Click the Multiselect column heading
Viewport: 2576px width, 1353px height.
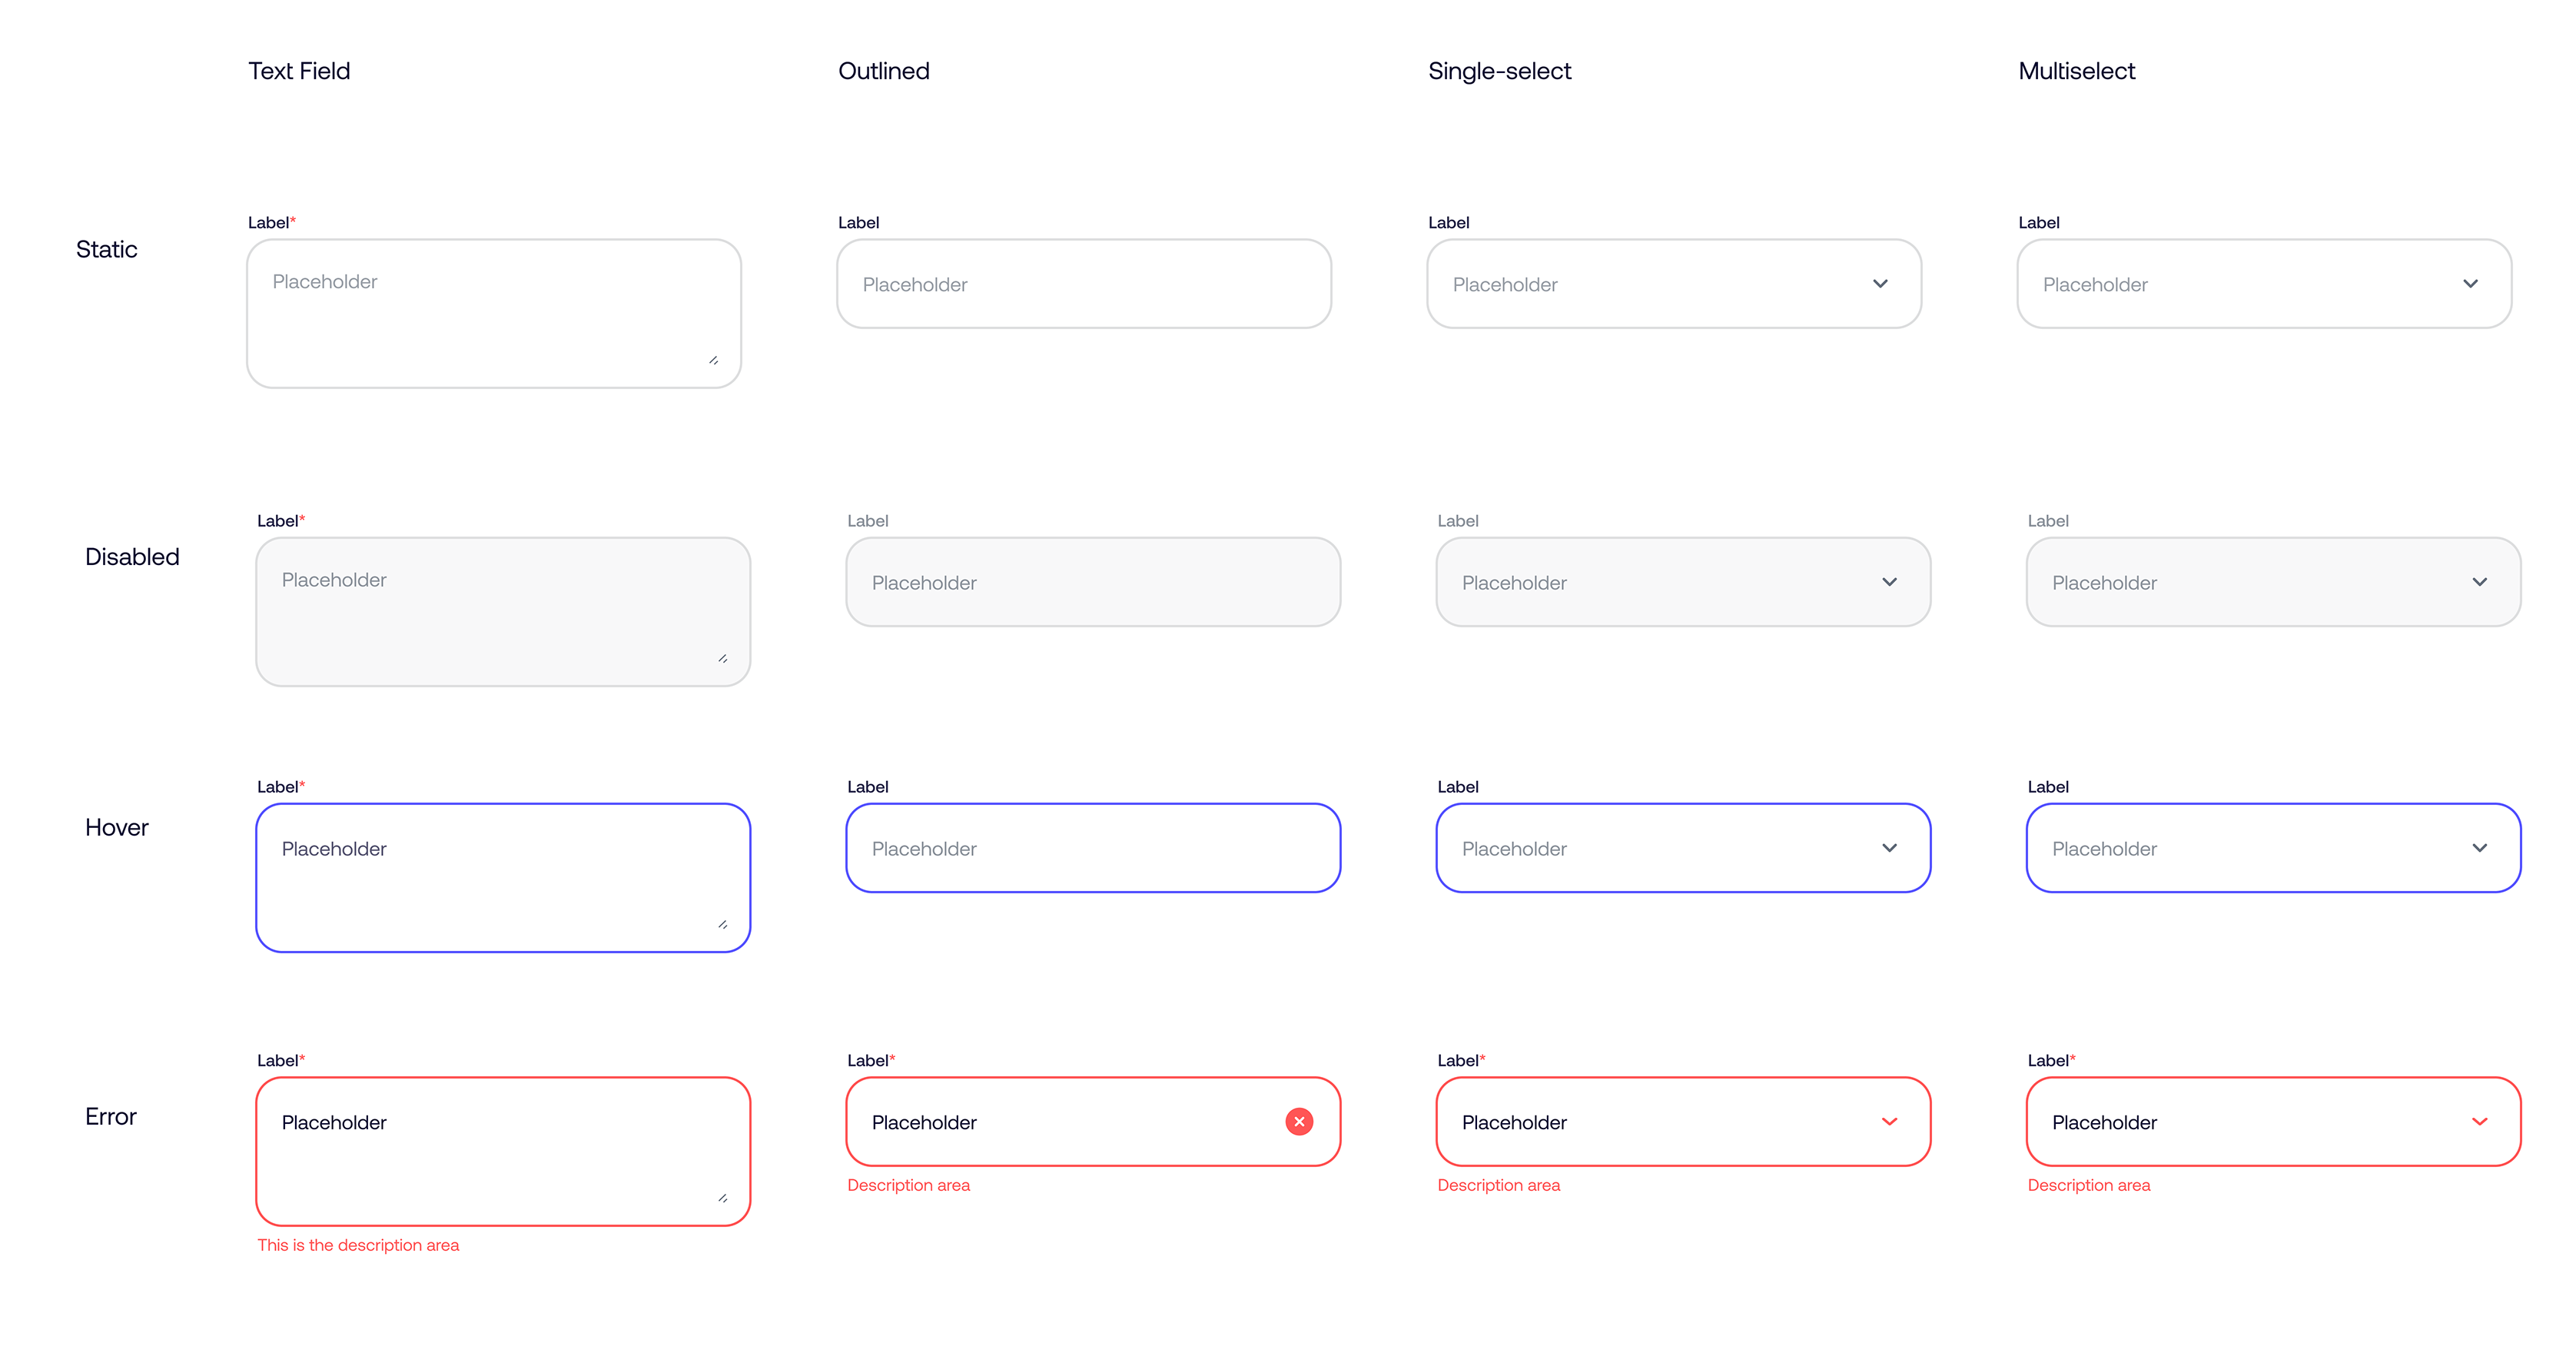click(2076, 71)
